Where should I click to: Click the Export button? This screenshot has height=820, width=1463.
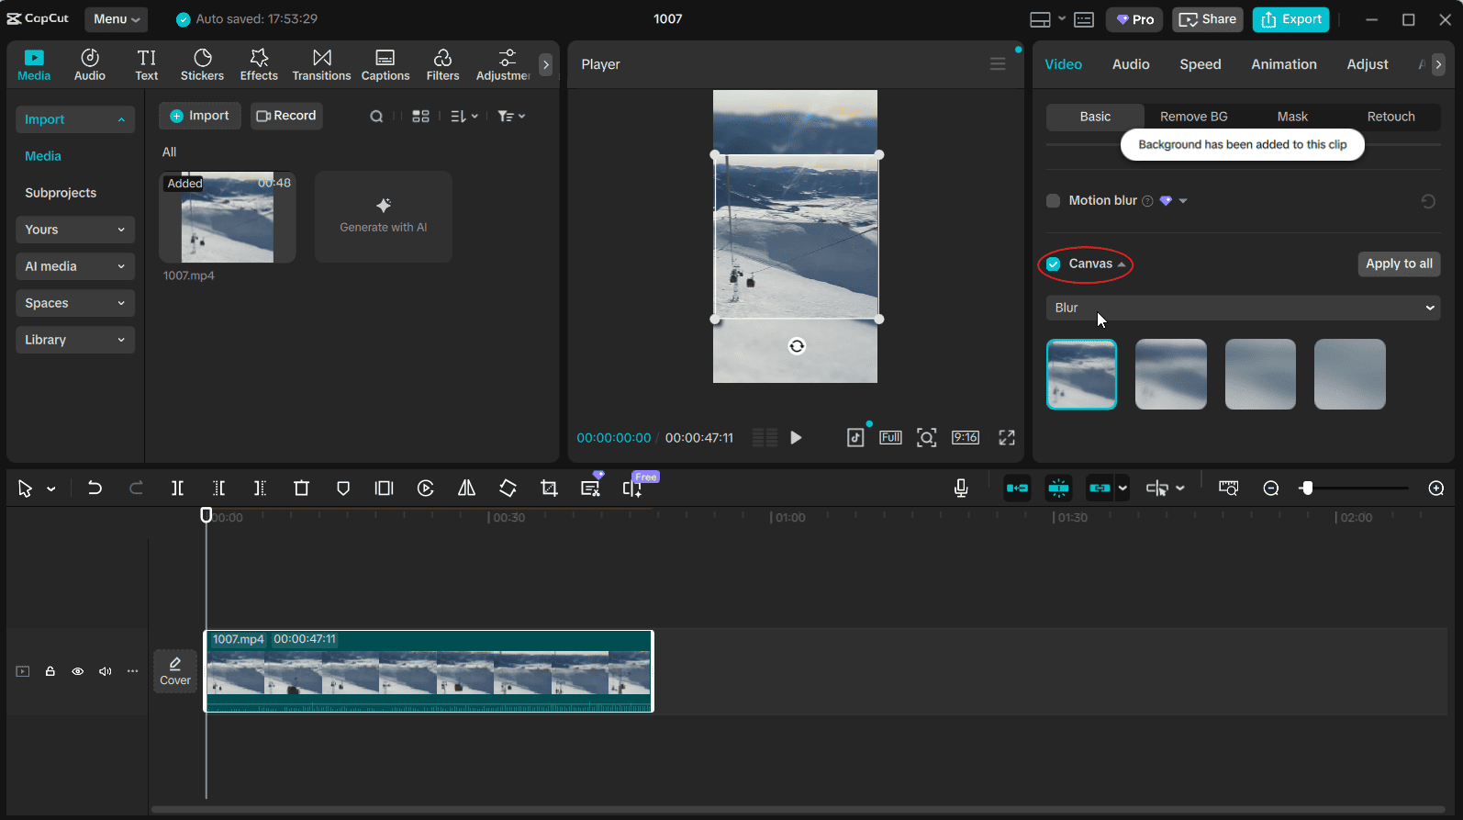click(x=1290, y=19)
